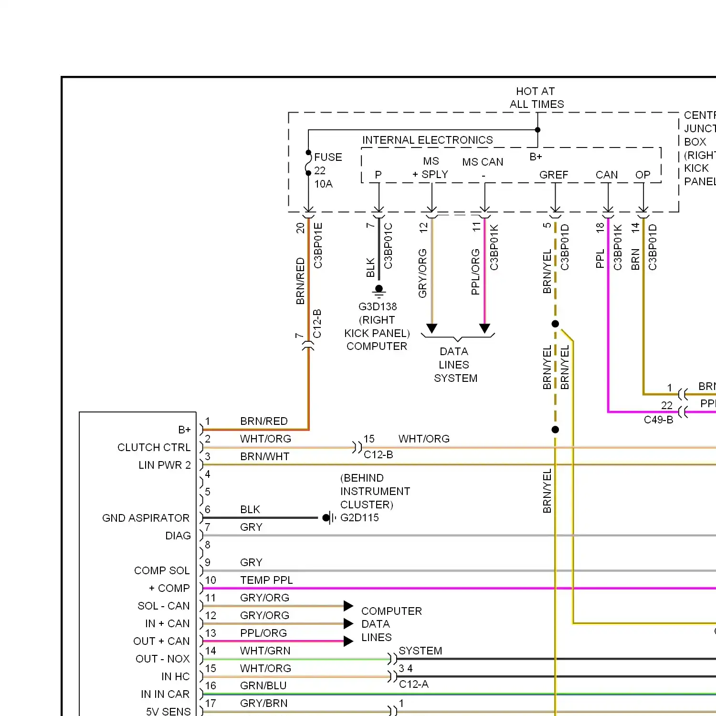This screenshot has width=716, height=716.
Task: Select the "GRY/BRN" wire label on pin 17
Action: tap(263, 703)
